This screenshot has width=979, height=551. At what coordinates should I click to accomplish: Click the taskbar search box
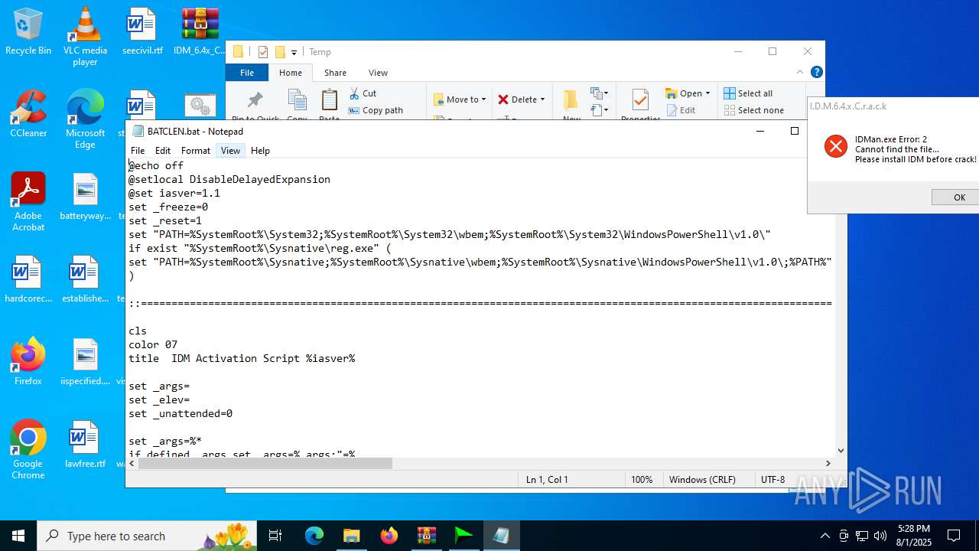(x=147, y=536)
